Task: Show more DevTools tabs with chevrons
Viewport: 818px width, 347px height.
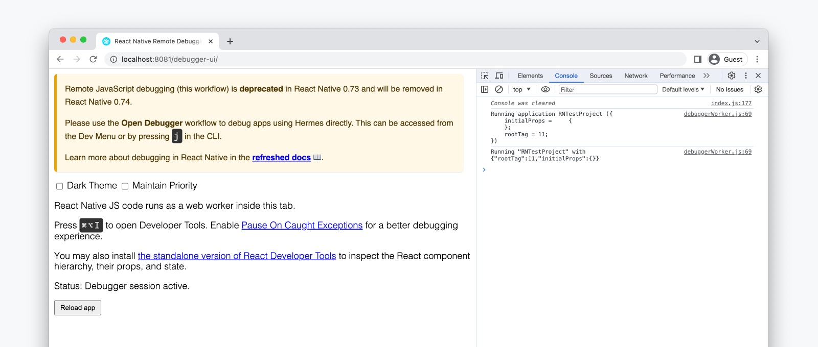Action: [707, 76]
